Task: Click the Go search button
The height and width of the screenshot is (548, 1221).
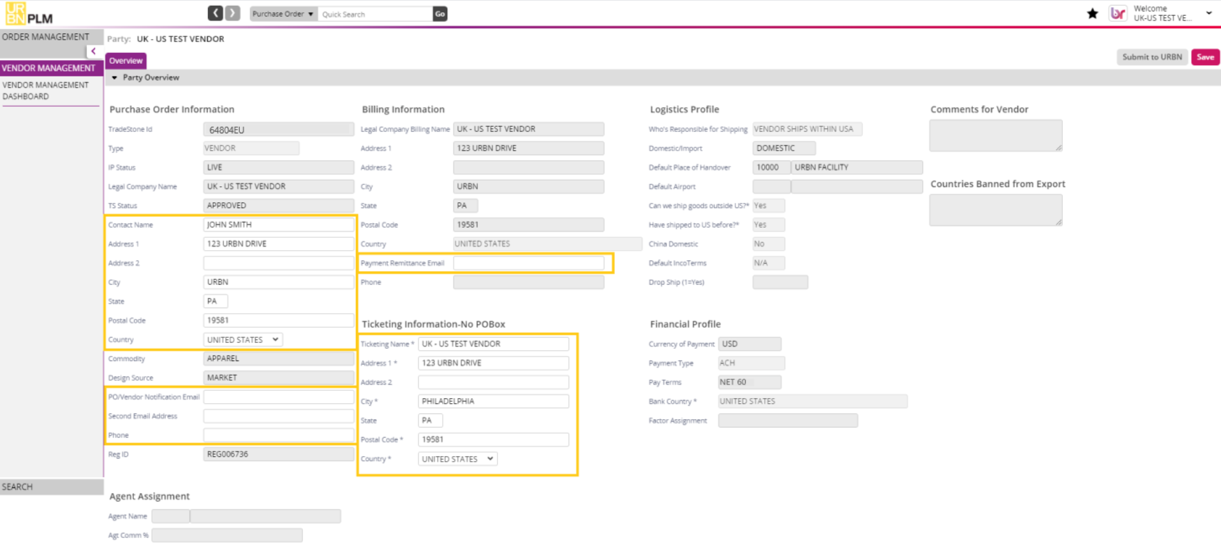Action: tap(440, 14)
